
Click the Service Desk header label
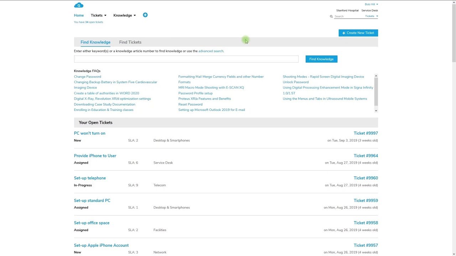pyautogui.click(x=369, y=11)
